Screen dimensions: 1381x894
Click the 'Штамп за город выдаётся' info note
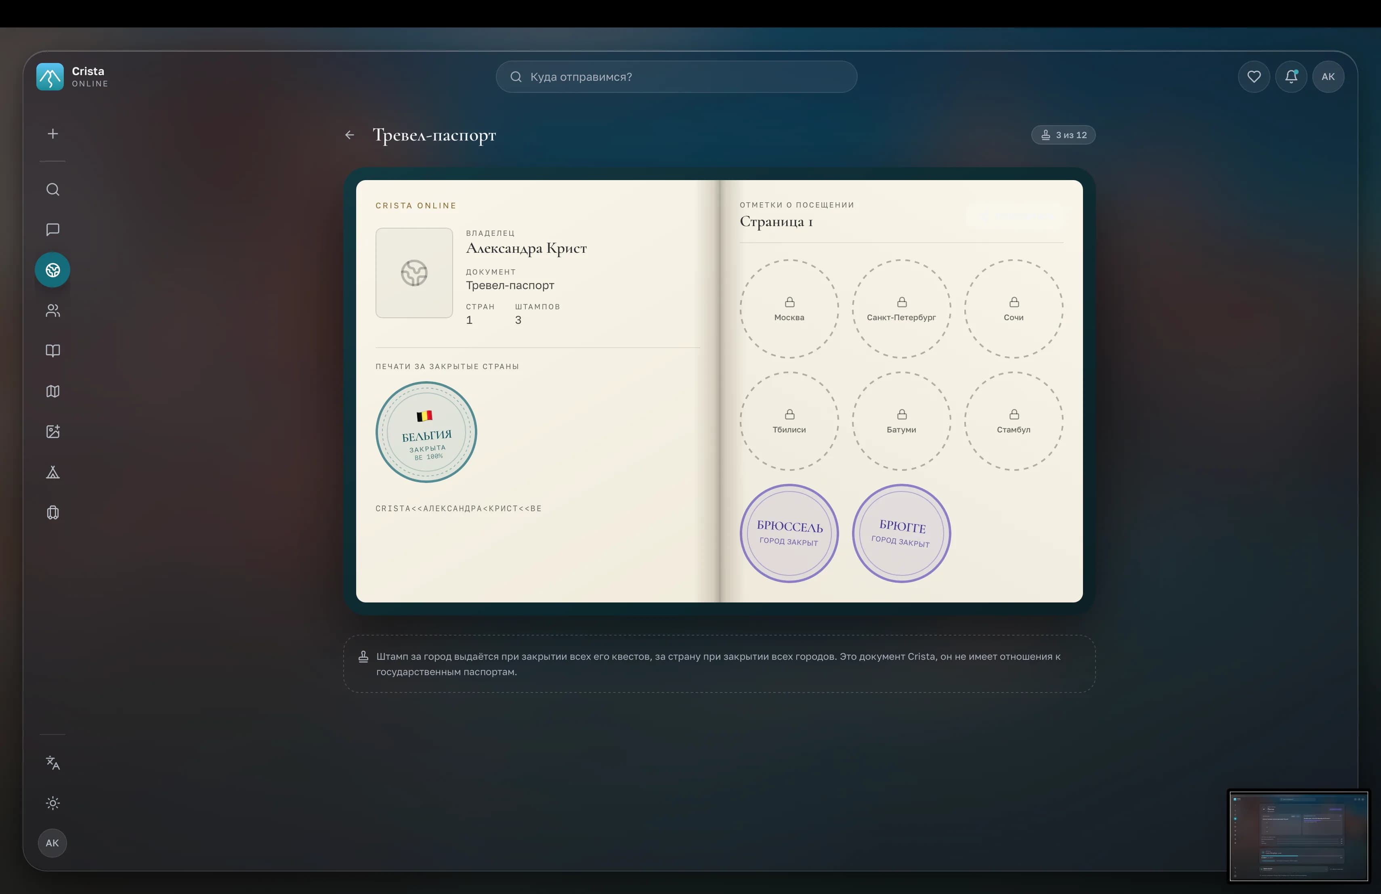(x=719, y=664)
